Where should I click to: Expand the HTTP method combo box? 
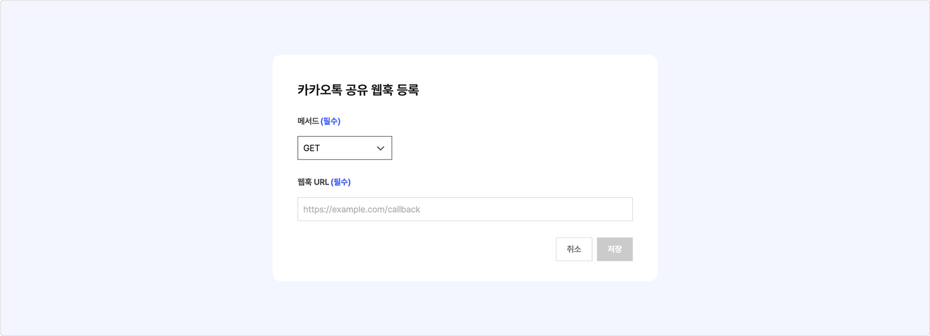pyautogui.click(x=344, y=148)
